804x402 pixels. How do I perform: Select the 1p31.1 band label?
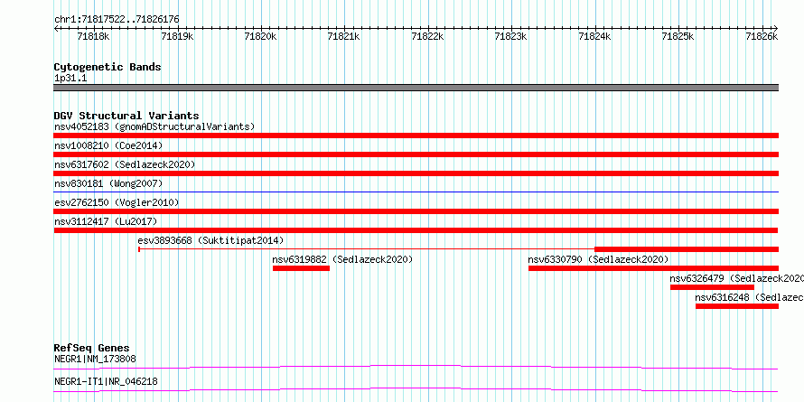tap(70, 78)
